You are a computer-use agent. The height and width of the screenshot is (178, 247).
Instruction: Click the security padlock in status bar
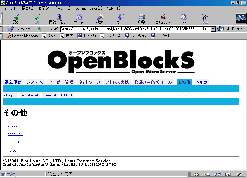(3, 174)
